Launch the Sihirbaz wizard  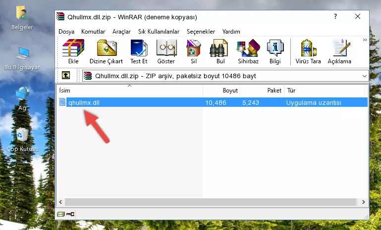tap(248, 51)
